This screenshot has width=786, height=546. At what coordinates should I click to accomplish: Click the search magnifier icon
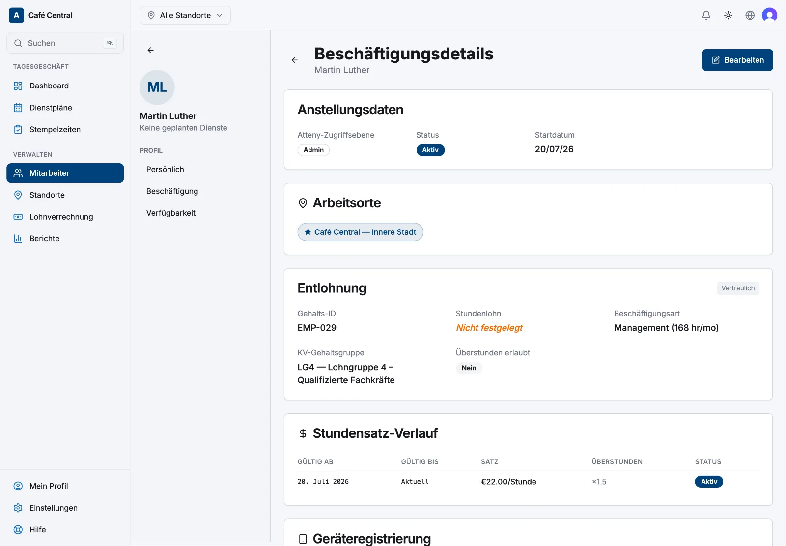point(18,43)
